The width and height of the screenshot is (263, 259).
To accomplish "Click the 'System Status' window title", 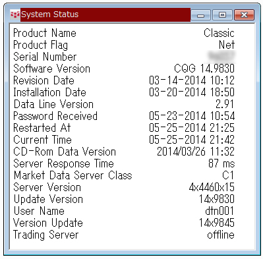I will 50,14.
